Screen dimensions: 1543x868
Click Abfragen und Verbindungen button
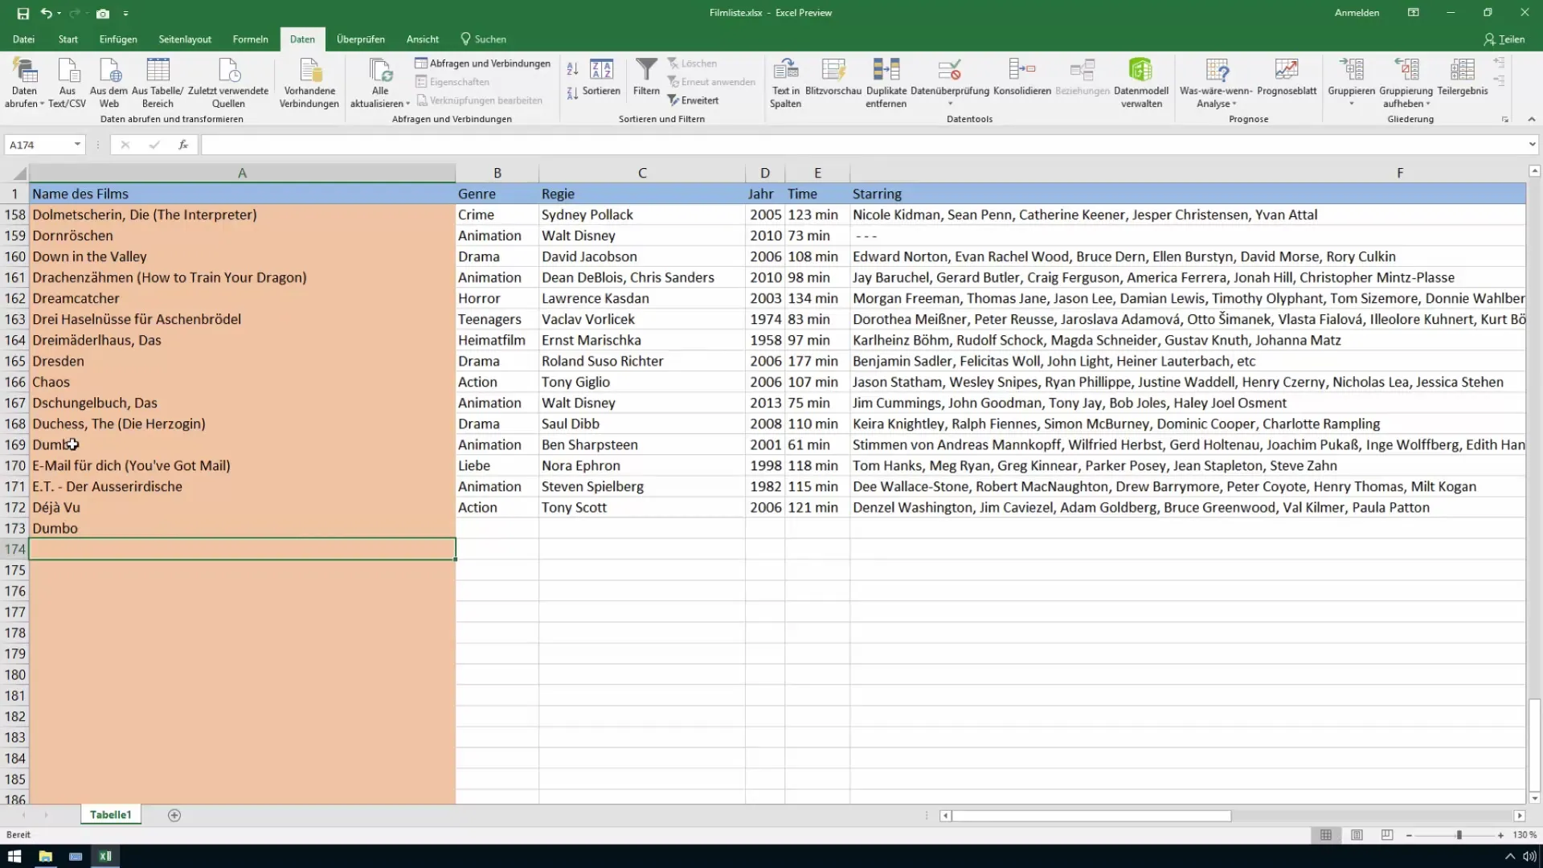(483, 63)
